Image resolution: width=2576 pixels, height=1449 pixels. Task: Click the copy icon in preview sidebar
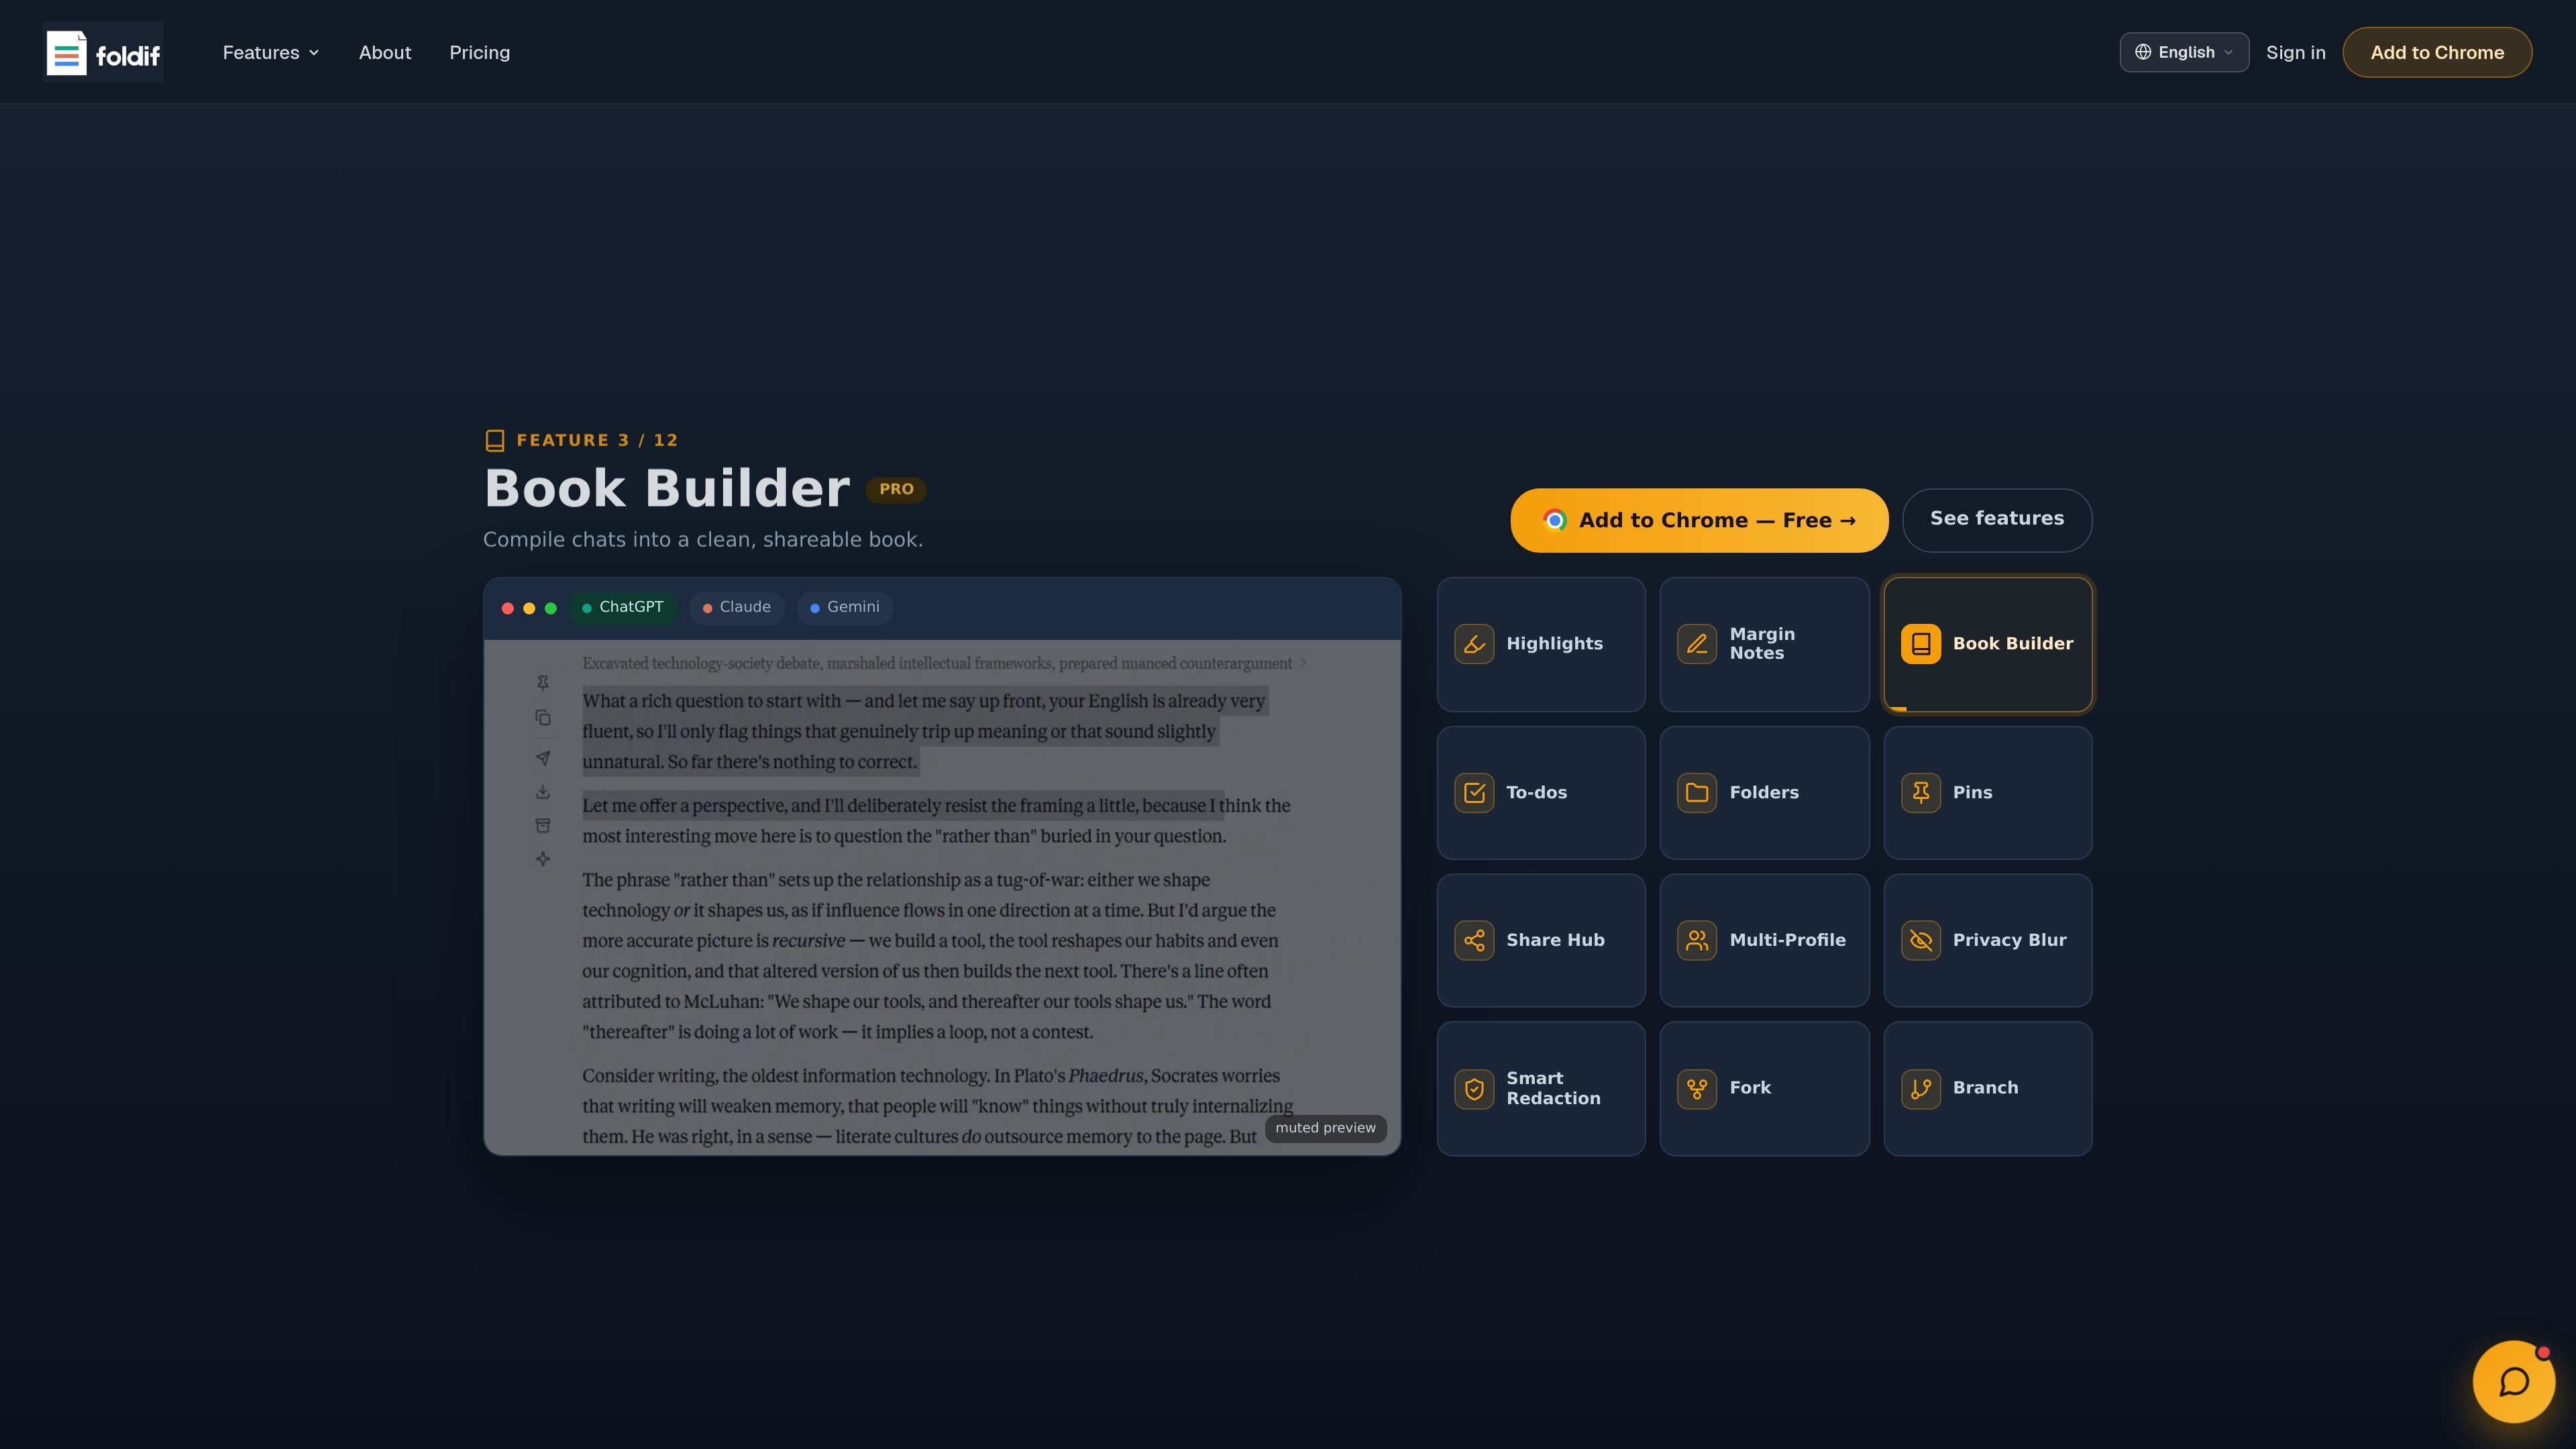click(543, 718)
